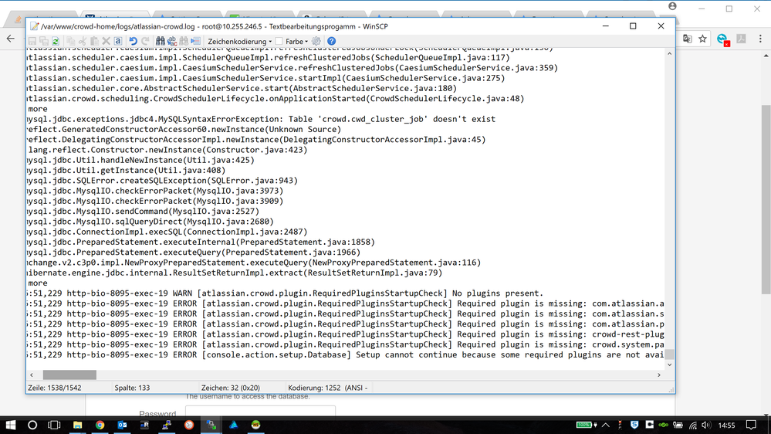Open the Replace text icon

[x=172, y=42]
